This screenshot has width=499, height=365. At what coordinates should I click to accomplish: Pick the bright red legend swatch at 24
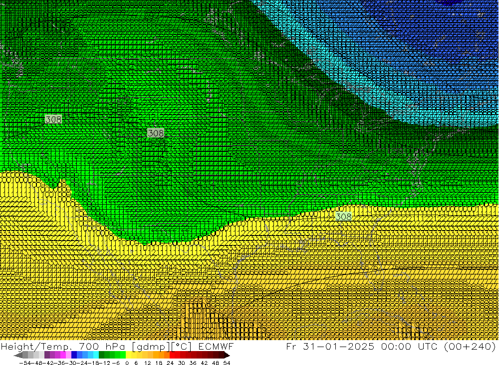tap(173, 355)
